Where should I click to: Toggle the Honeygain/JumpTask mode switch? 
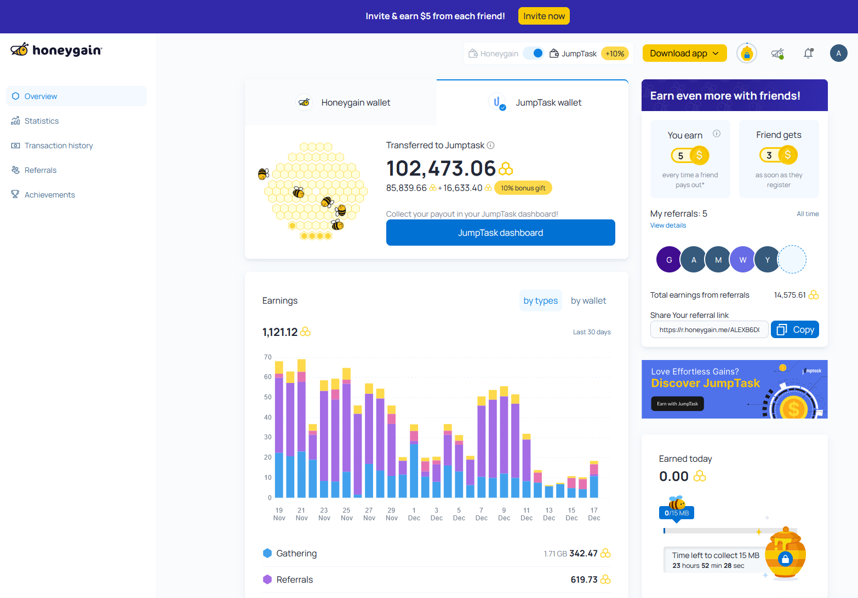[x=533, y=53]
